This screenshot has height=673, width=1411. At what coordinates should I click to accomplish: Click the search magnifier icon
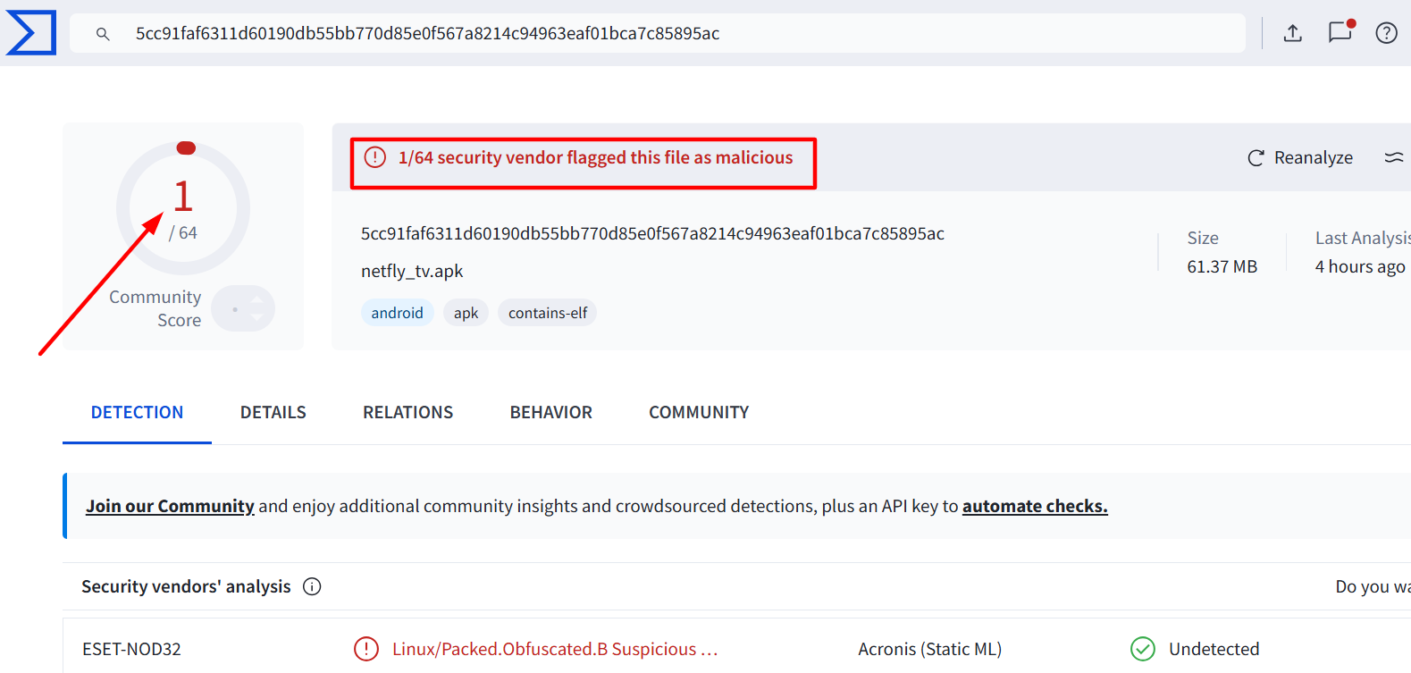(x=103, y=34)
